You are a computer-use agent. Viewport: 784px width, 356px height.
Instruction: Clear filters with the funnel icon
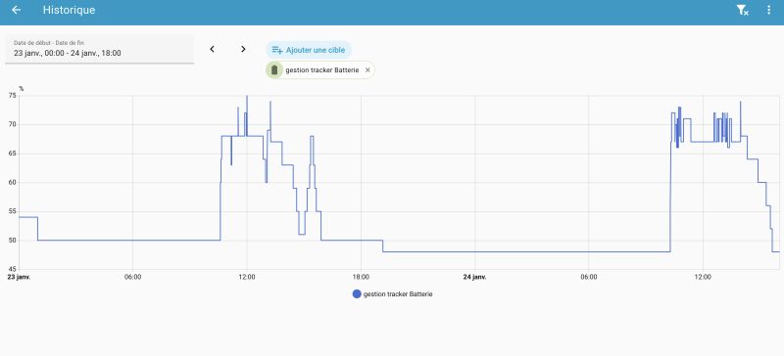[743, 10]
